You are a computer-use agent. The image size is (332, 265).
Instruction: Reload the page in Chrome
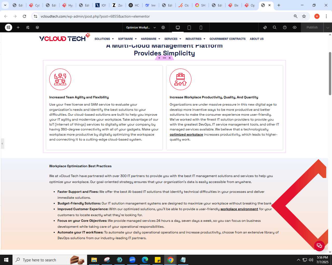24,16
